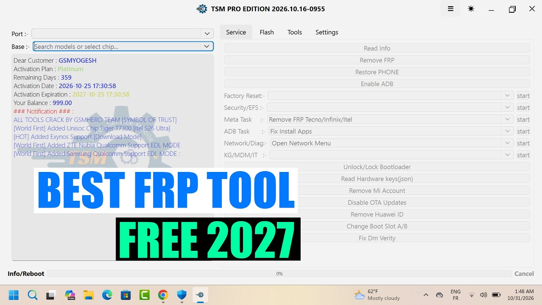The width and height of the screenshot is (542, 305).
Task: Switch to the Service tab
Action: pyautogui.click(x=236, y=32)
